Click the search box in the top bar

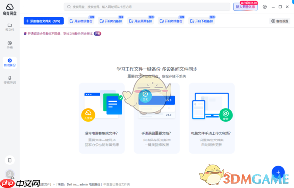147,7
